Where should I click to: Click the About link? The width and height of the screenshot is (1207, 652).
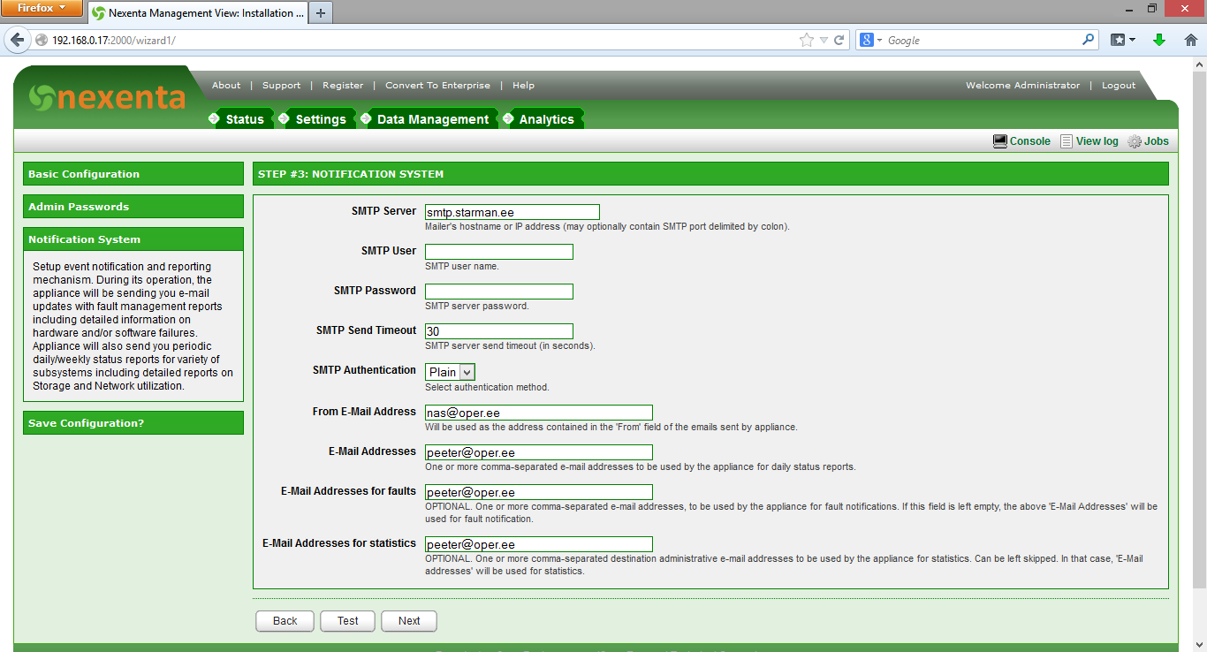pos(226,86)
